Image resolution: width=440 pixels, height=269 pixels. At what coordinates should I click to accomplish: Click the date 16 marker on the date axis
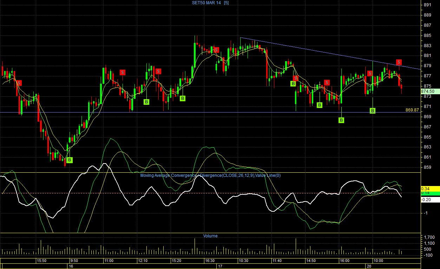(x=71, y=267)
